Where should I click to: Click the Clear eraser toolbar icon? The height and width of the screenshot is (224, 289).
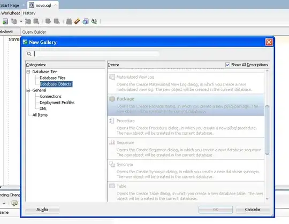click(77, 21)
